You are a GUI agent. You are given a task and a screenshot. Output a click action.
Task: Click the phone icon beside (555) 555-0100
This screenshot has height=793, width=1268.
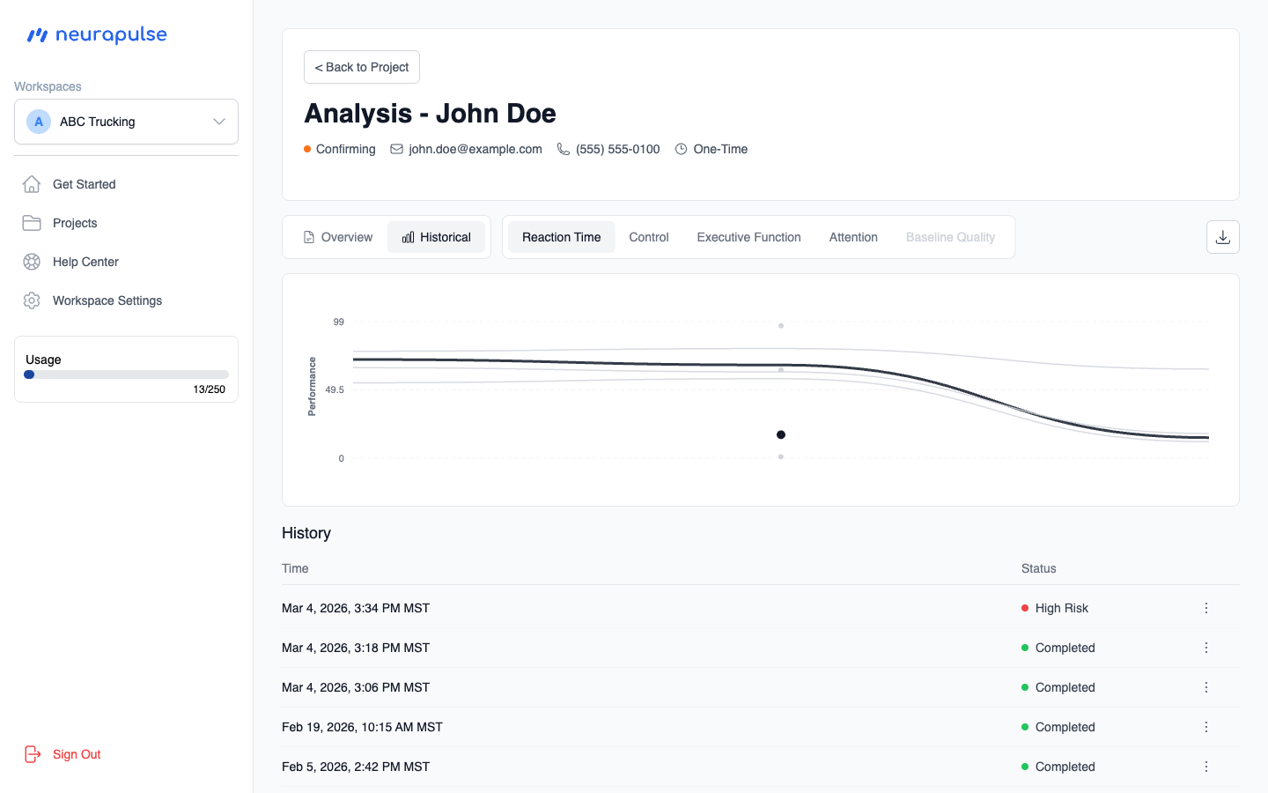tap(563, 149)
